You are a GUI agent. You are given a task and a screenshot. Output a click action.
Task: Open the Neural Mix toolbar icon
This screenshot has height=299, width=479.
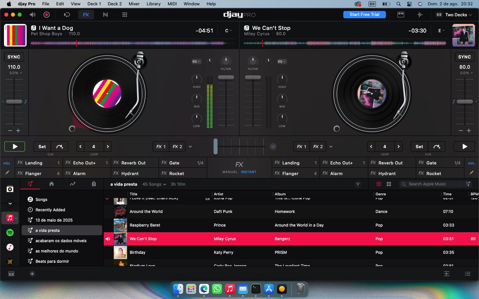[105, 15]
